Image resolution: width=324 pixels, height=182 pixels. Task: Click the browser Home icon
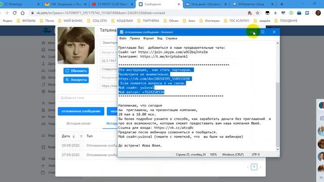point(22,13)
